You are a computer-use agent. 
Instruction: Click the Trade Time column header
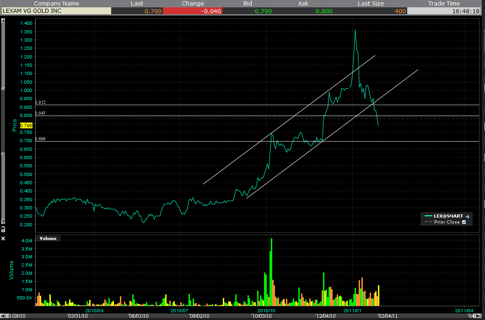click(x=444, y=3)
